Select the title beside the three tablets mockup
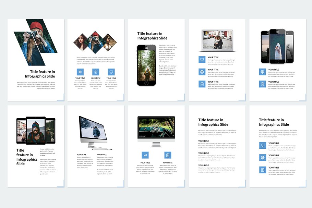312x208 pixels. pyautogui.click(x=27, y=157)
